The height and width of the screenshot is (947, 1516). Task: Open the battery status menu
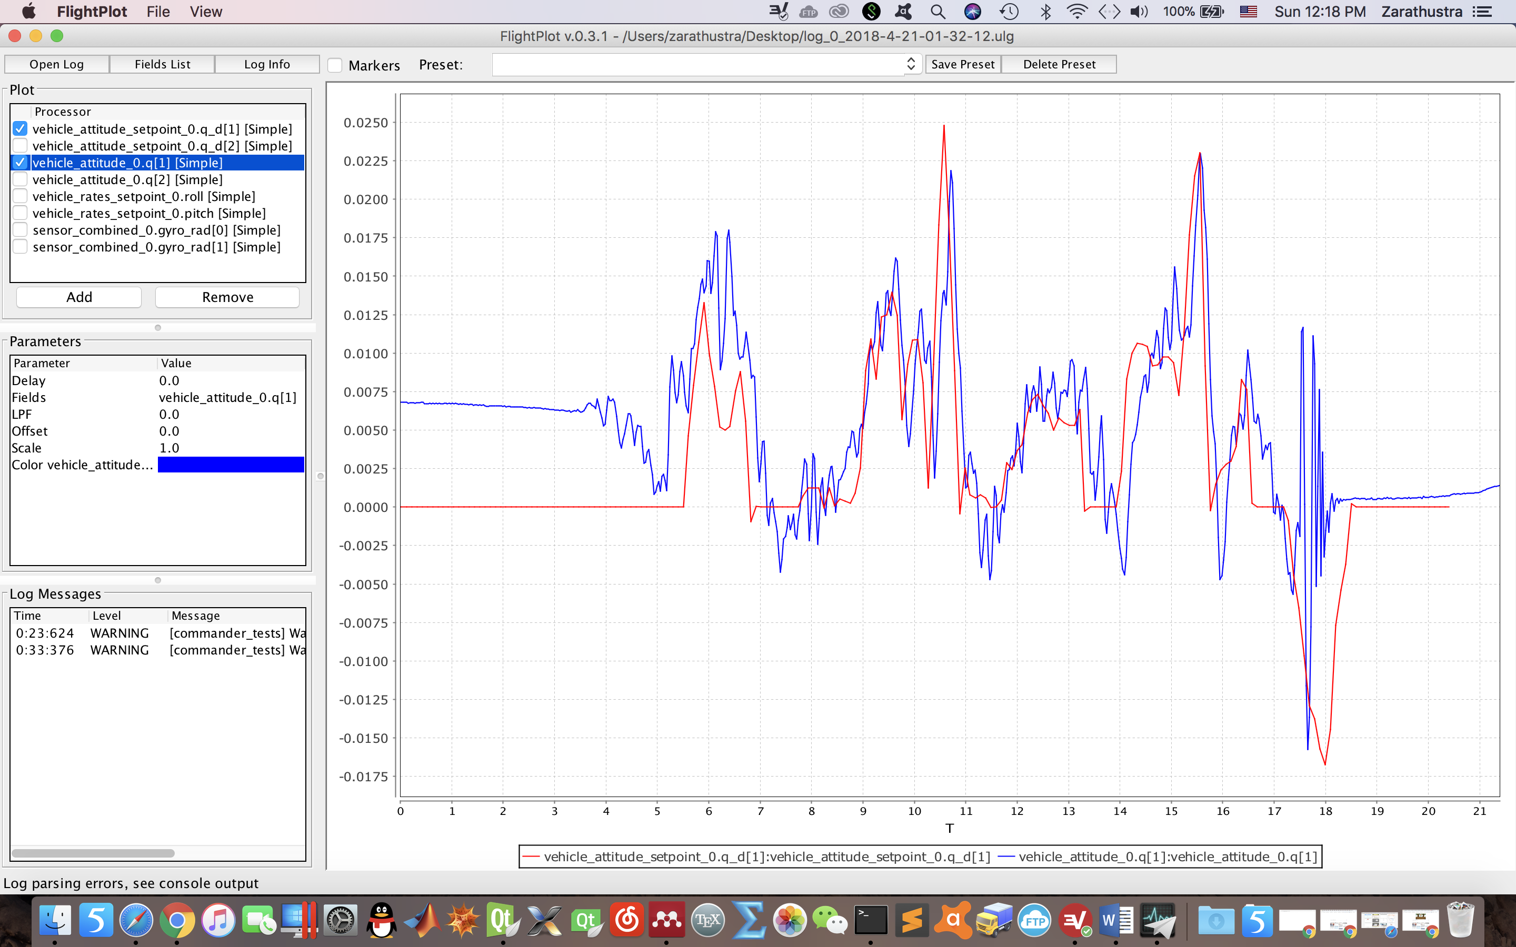coord(1209,11)
